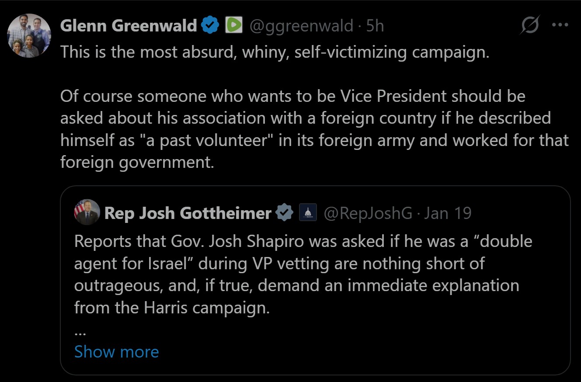Click the government building affiliation badge
Viewport: 581px width, 382px height.
tap(308, 213)
